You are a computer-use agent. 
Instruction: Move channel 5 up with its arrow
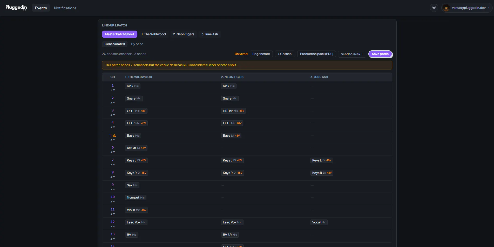pyautogui.click(x=111, y=140)
